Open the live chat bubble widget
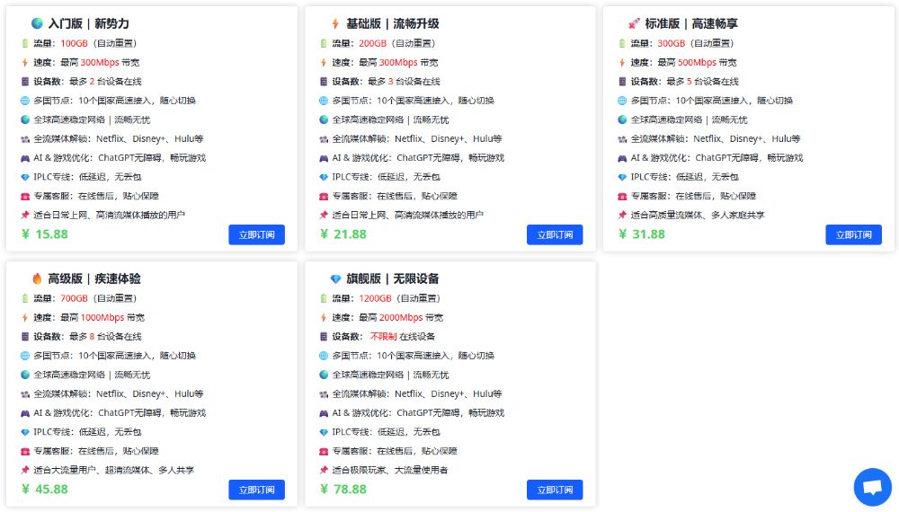Screen dimensions: 899x512 (872, 487)
